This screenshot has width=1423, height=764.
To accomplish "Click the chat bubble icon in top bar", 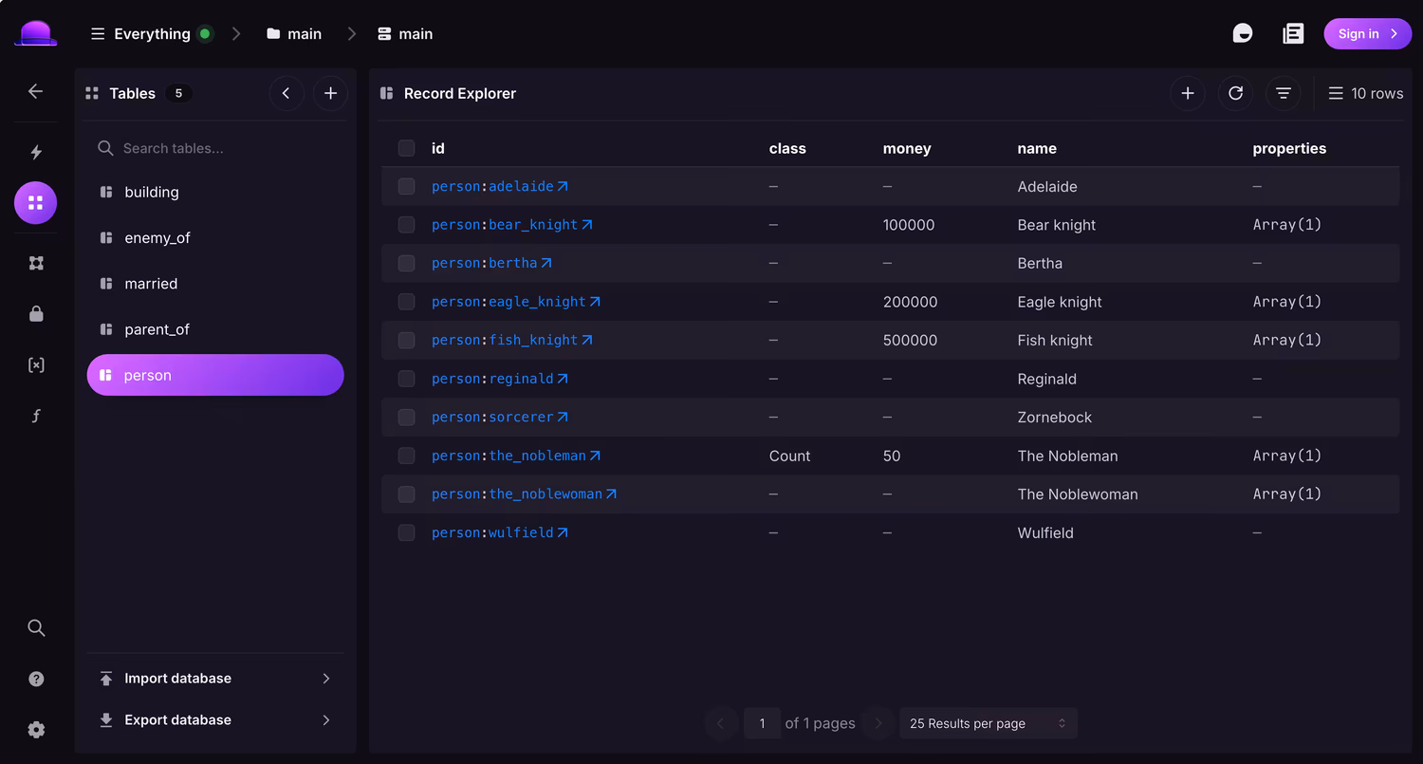I will [x=1242, y=34].
